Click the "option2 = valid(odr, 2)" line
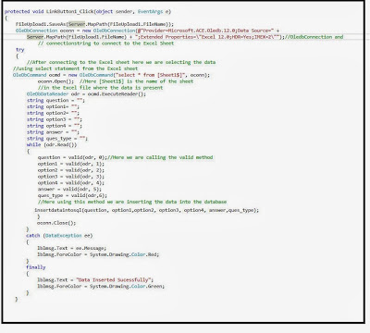Screen dimensions: 370x333 pos(71,170)
